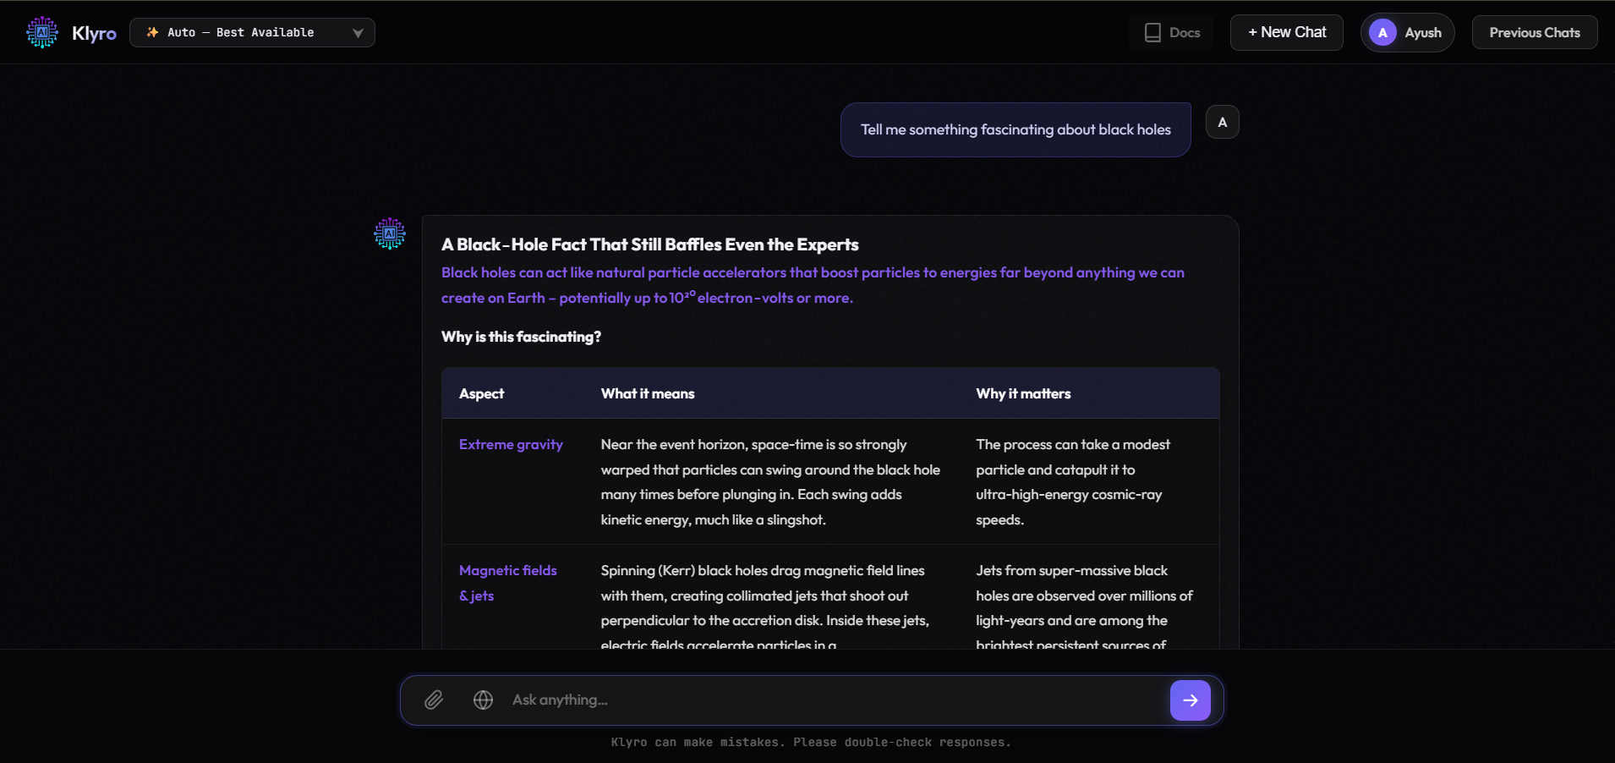This screenshot has height=763, width=1615.
Task: Click the heading 'A Black-Hole Fact That Still Baffles'
Action: (649, 244)
